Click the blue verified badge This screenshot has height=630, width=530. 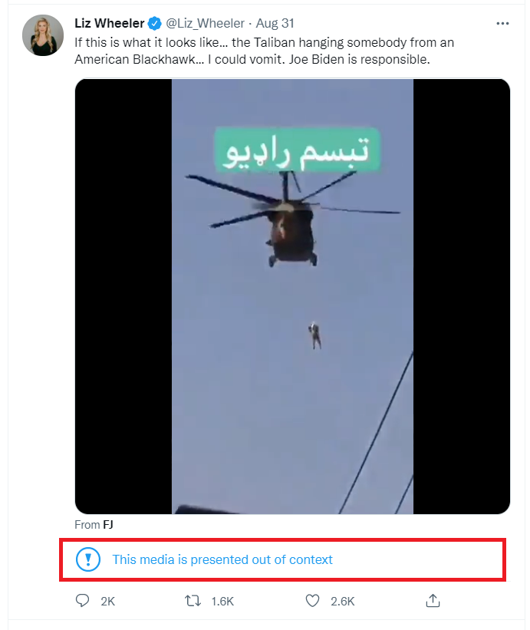[155, 23]
